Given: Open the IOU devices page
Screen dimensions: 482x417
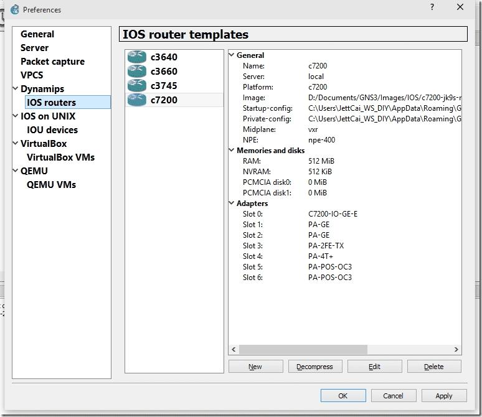Looking at the screenshot, I should click(52, 130).
